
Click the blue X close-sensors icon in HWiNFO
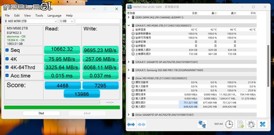click(262, 124)
